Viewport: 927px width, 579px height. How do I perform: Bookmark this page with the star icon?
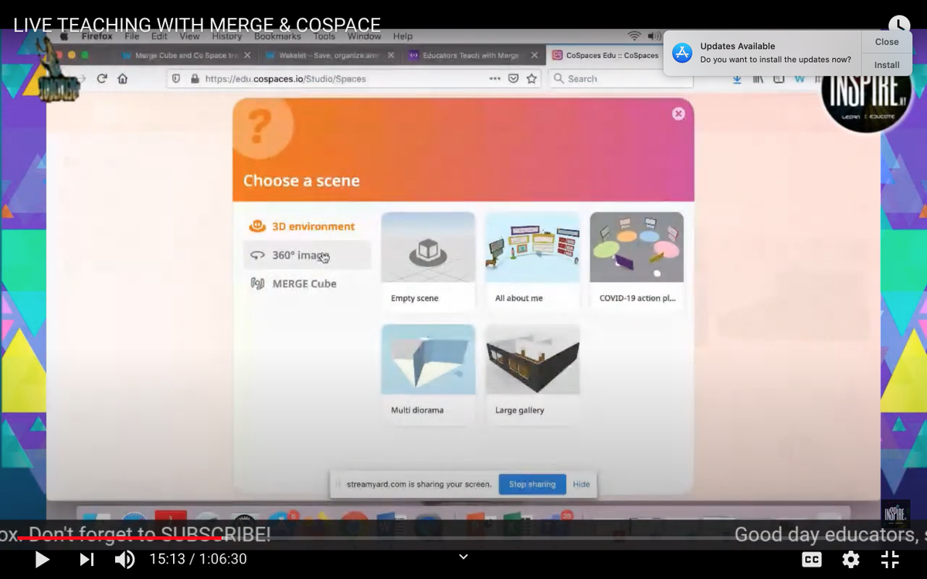coord(531,79)
